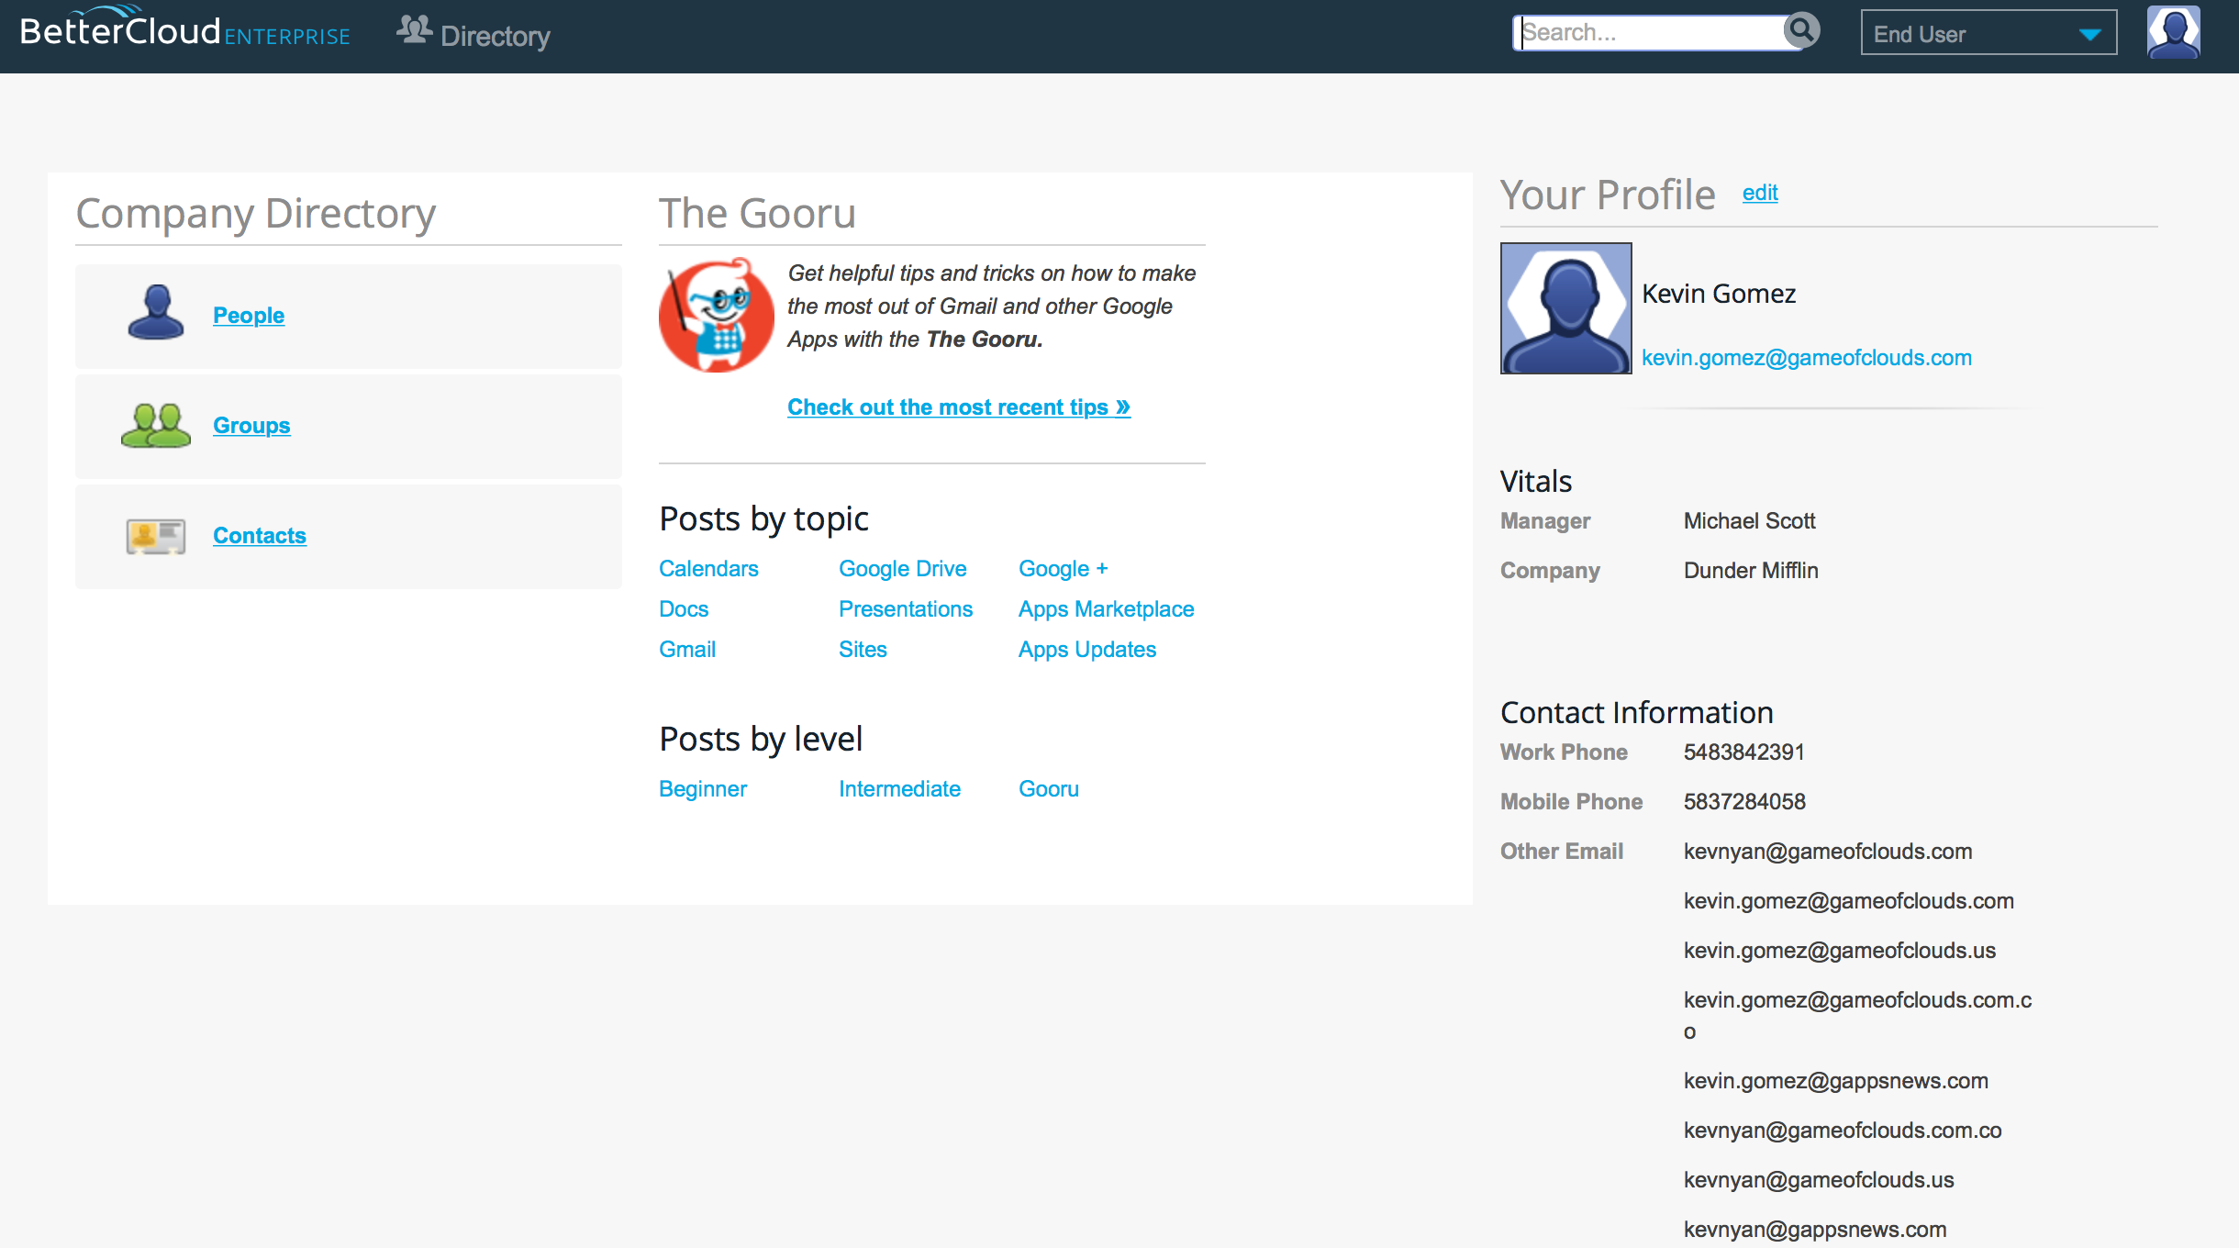Click the Directory people icon in header

415,30
